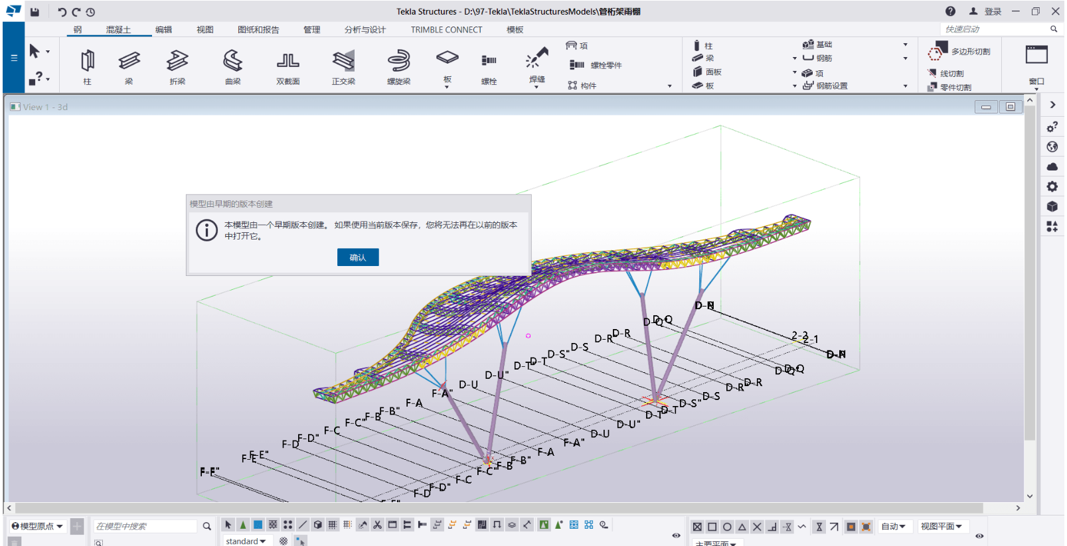Open the 自动 snap depth dropdown

(x=894, y=526)
